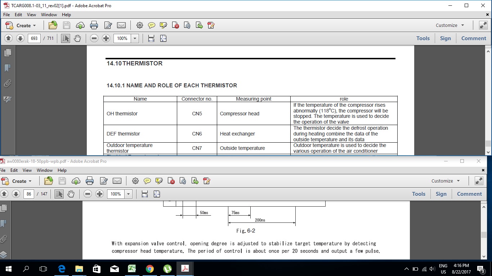Open Customize dropdown in top window
The image size is (492, 276).
click(x=450, y=25)
